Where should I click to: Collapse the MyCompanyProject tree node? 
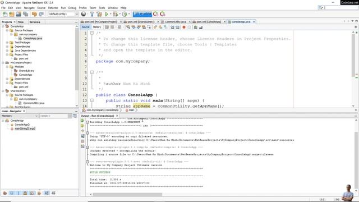pyautogui.click(x=3, y=62)
